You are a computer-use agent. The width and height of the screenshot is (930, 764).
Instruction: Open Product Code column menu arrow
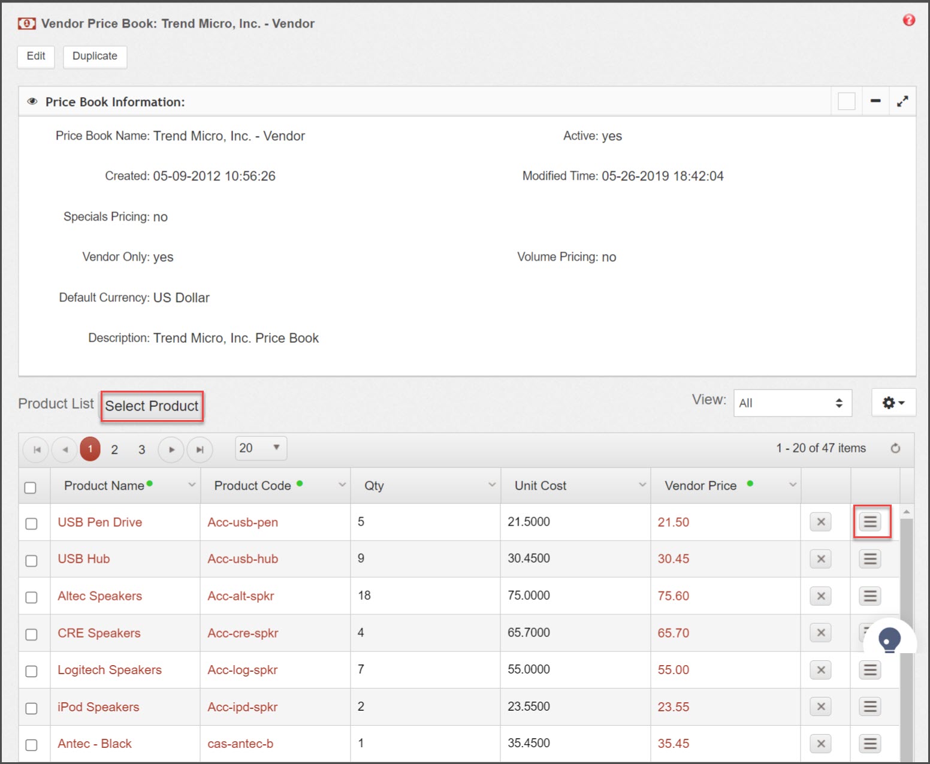(342, 485)
